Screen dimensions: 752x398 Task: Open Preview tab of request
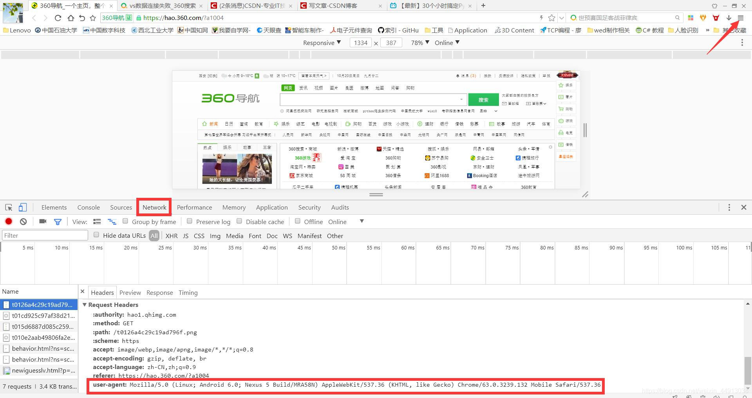point(130,292)
